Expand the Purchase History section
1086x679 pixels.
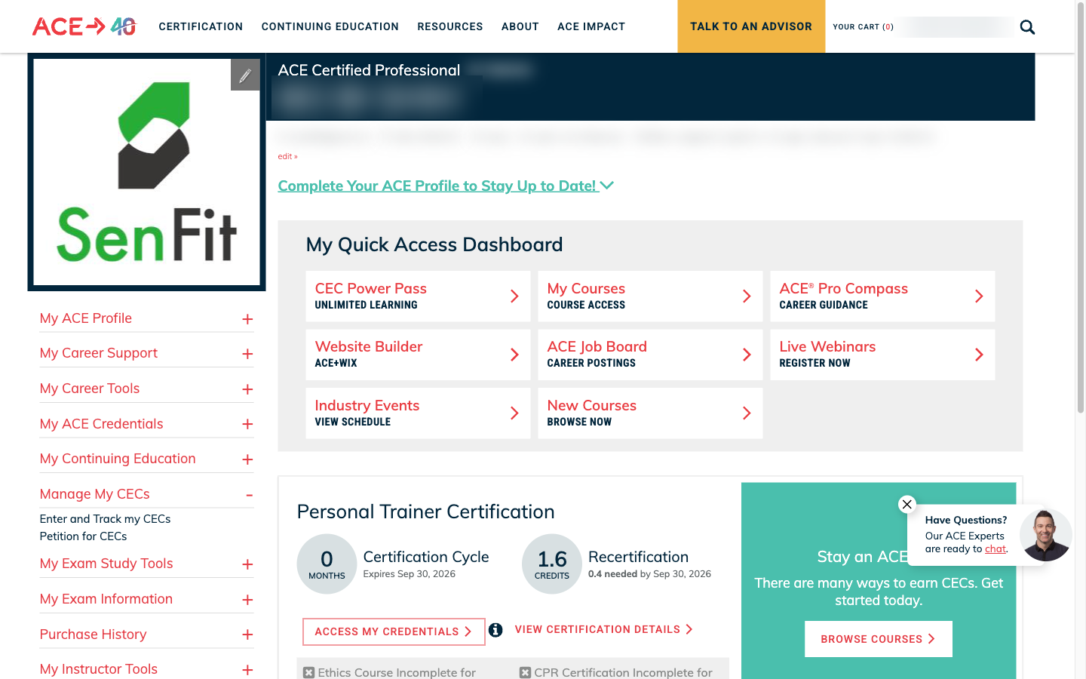247,634
